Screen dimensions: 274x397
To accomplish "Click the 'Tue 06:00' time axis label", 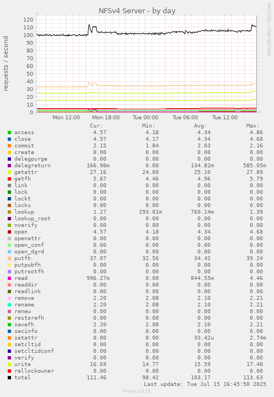I will [185, 118].
